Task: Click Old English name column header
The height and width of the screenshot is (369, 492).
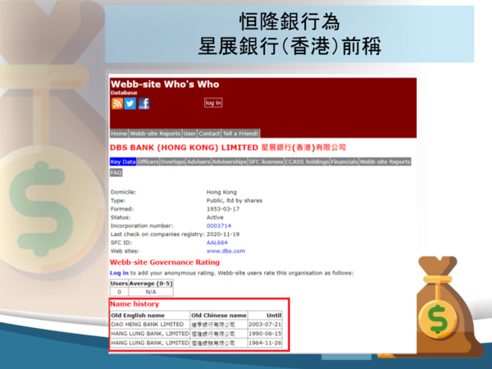Action: tap(150, 316)
